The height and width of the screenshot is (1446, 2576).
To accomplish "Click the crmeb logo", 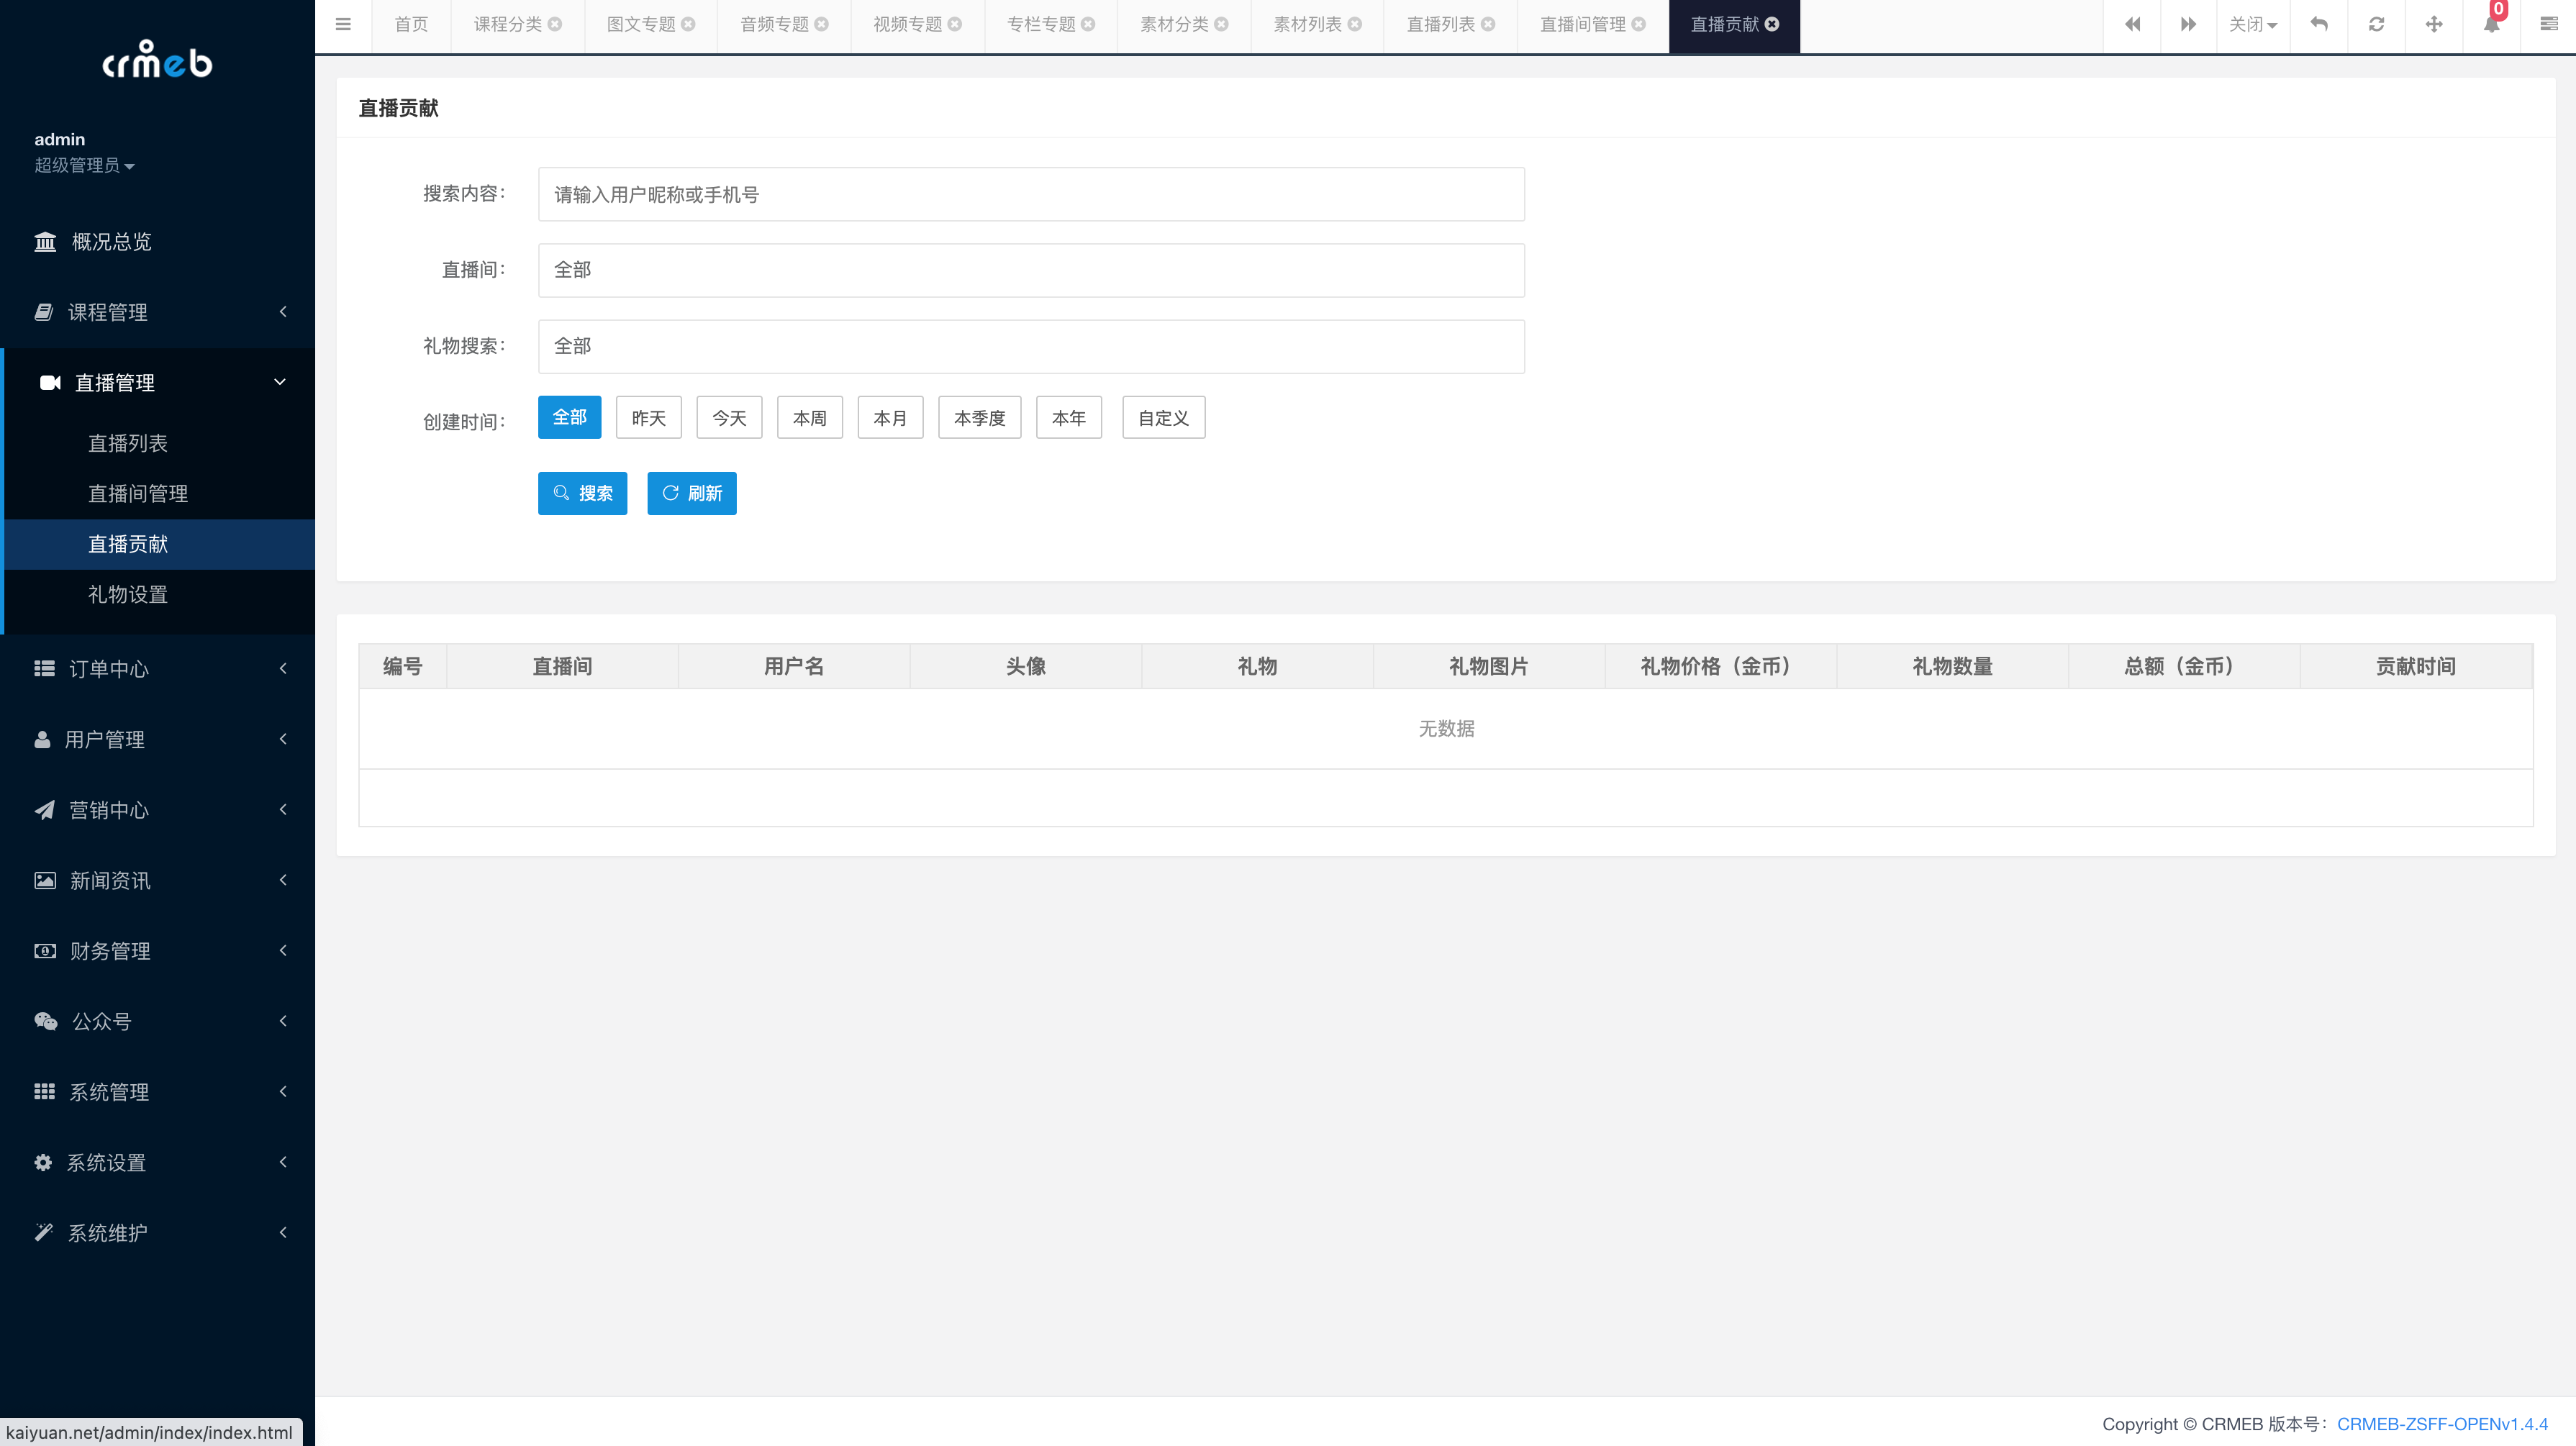I will (x=157, y=60).
